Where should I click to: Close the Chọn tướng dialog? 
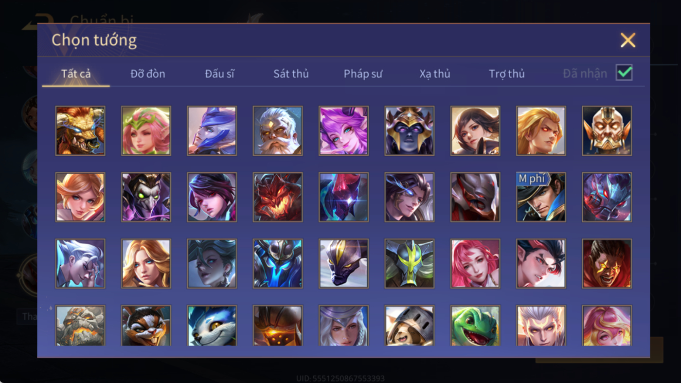pyautogui.click(x=628, y=40)
